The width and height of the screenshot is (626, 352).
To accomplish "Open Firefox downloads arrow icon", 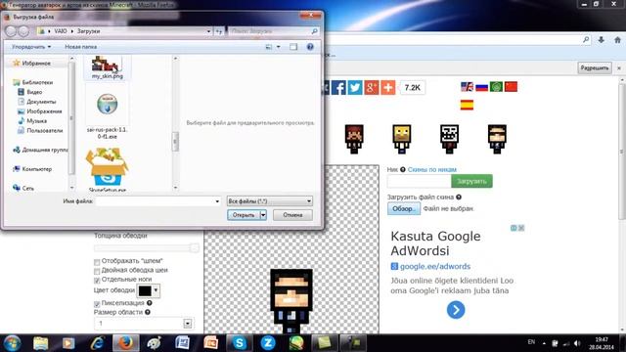I will coord(601,40).
